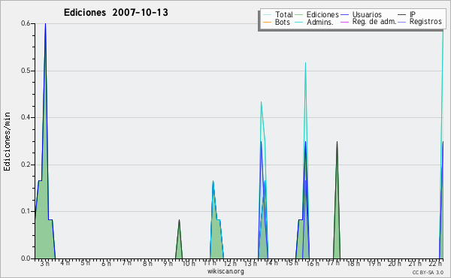Screen dimensions: 451x278
Task: Click the Usuarios blue legend line
Action: click(x=344, y=15)
